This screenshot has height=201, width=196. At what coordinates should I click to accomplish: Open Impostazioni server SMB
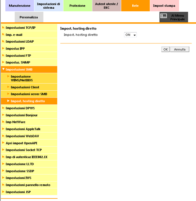[29, 94]
